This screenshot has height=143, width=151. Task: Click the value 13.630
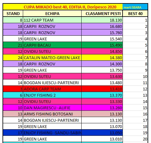[102, 76]
